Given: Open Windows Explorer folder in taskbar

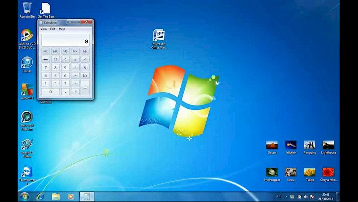Looking at the screenshot, I should 56,197.
